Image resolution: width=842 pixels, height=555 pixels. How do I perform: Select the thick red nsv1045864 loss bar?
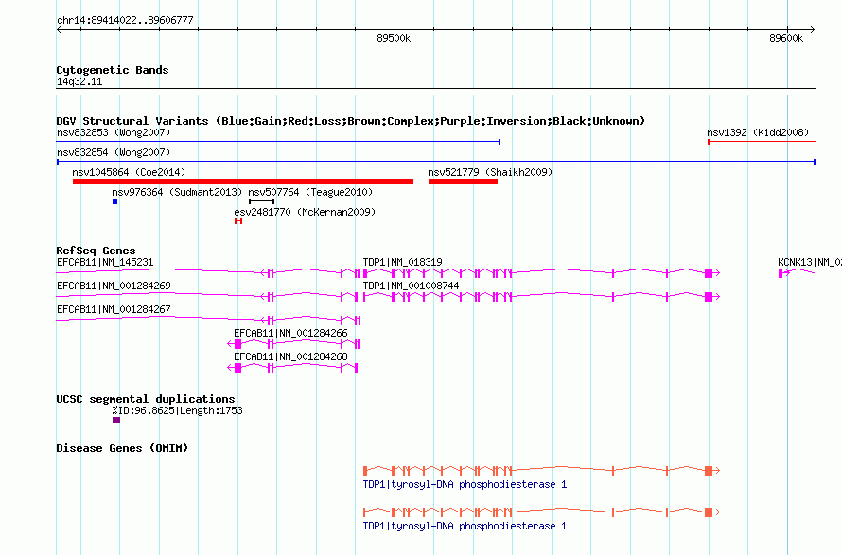coord(243,182)
